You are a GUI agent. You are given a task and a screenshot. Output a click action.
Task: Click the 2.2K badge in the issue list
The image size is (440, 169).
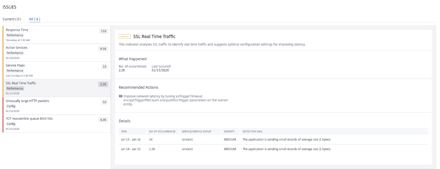pyautogui.click(x=103, y=84)
